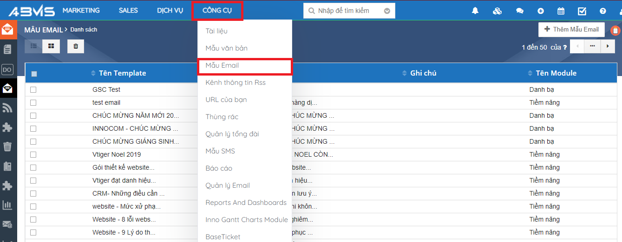Screen dimensions: 622x242
Task: Open the tasks checkmark icon in top bar
Action: click(582, 11)
